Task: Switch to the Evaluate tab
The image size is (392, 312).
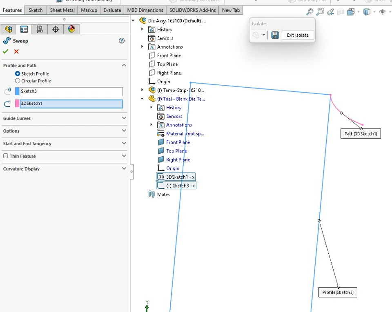Action: [112, 10]
